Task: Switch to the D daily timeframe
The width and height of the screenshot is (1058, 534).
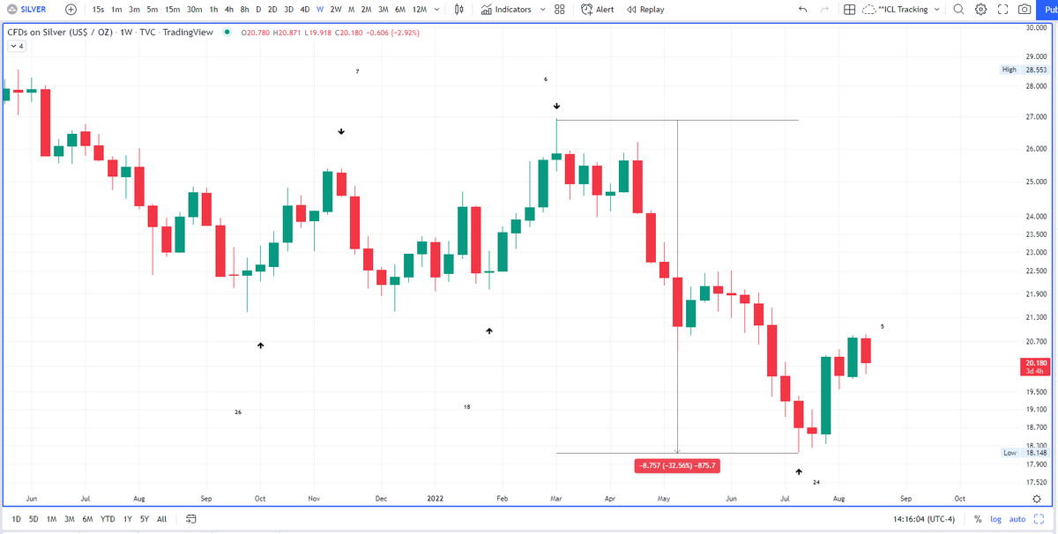Action: pyautogui.click(x=257, y=9)
